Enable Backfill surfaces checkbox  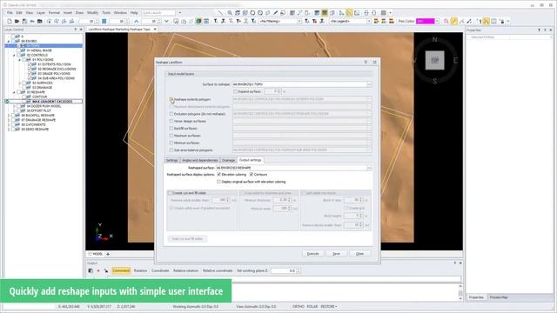pyautogui.click(x=171, y=129)
